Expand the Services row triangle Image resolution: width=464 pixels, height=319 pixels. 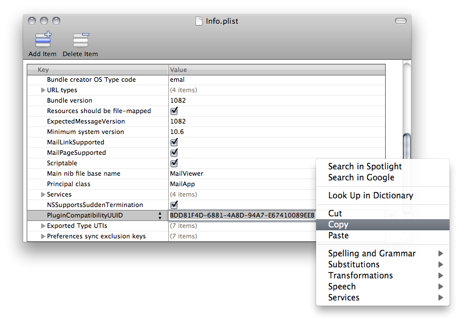43,194
